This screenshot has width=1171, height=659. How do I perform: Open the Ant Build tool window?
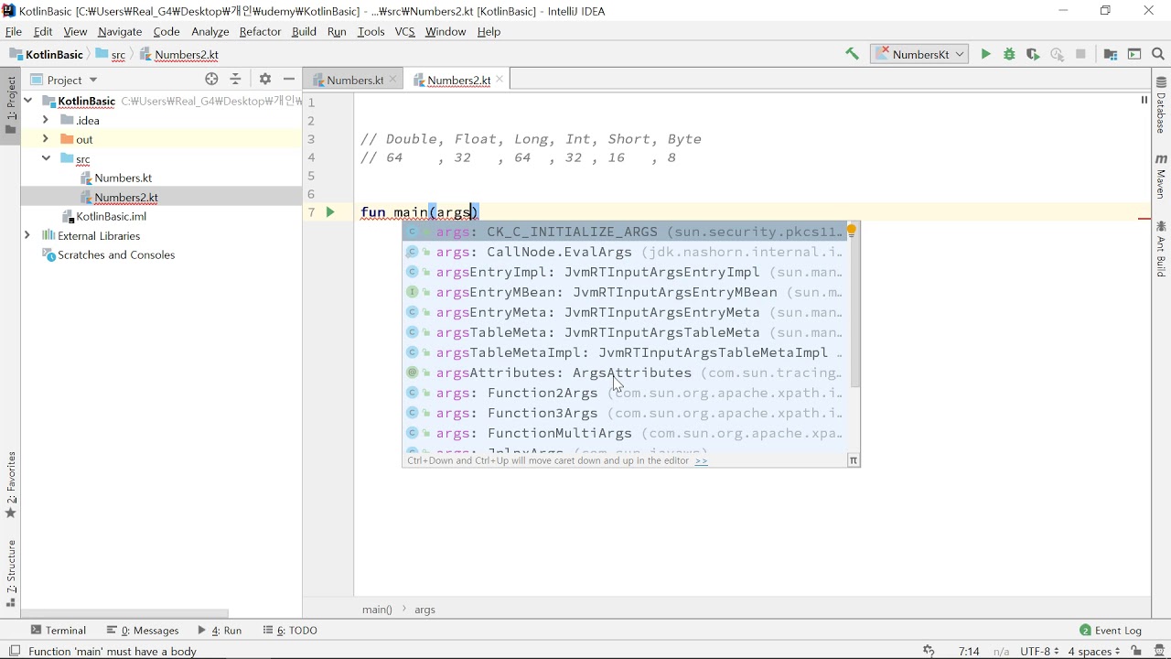(1162, 248)
